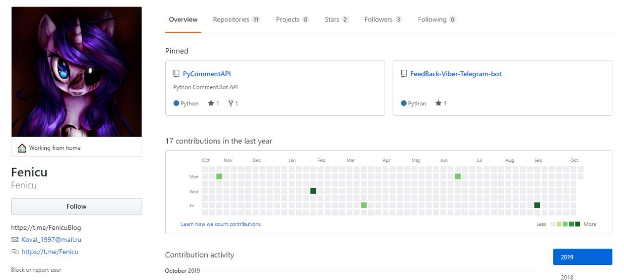Viewport: 624px width, 280px height.
Task: Open the Fenicu profile avatar image
Action: (77, 72)
